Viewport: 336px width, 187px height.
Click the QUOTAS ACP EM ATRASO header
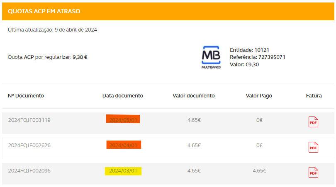(44, 11)
